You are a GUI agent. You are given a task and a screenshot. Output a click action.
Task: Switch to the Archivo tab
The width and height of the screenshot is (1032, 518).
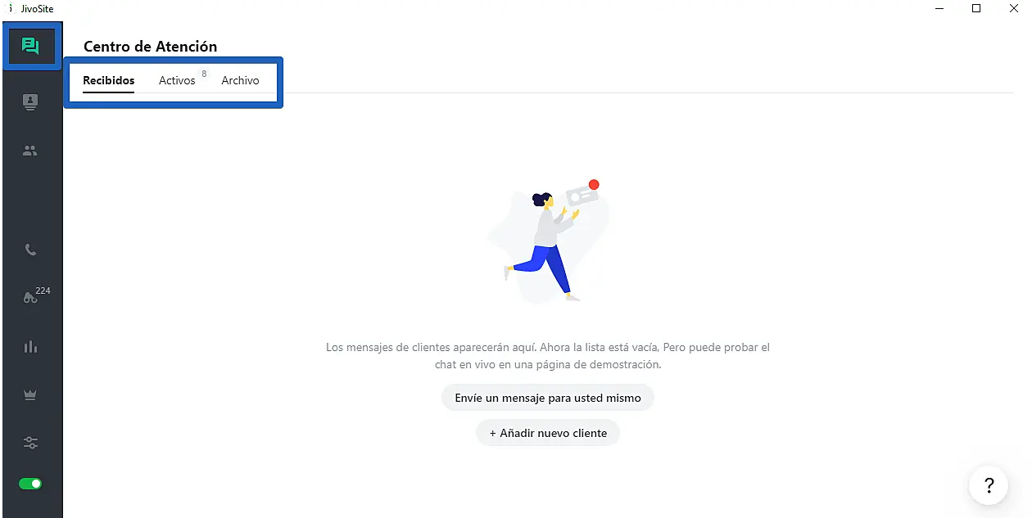(x=240, y=80)
